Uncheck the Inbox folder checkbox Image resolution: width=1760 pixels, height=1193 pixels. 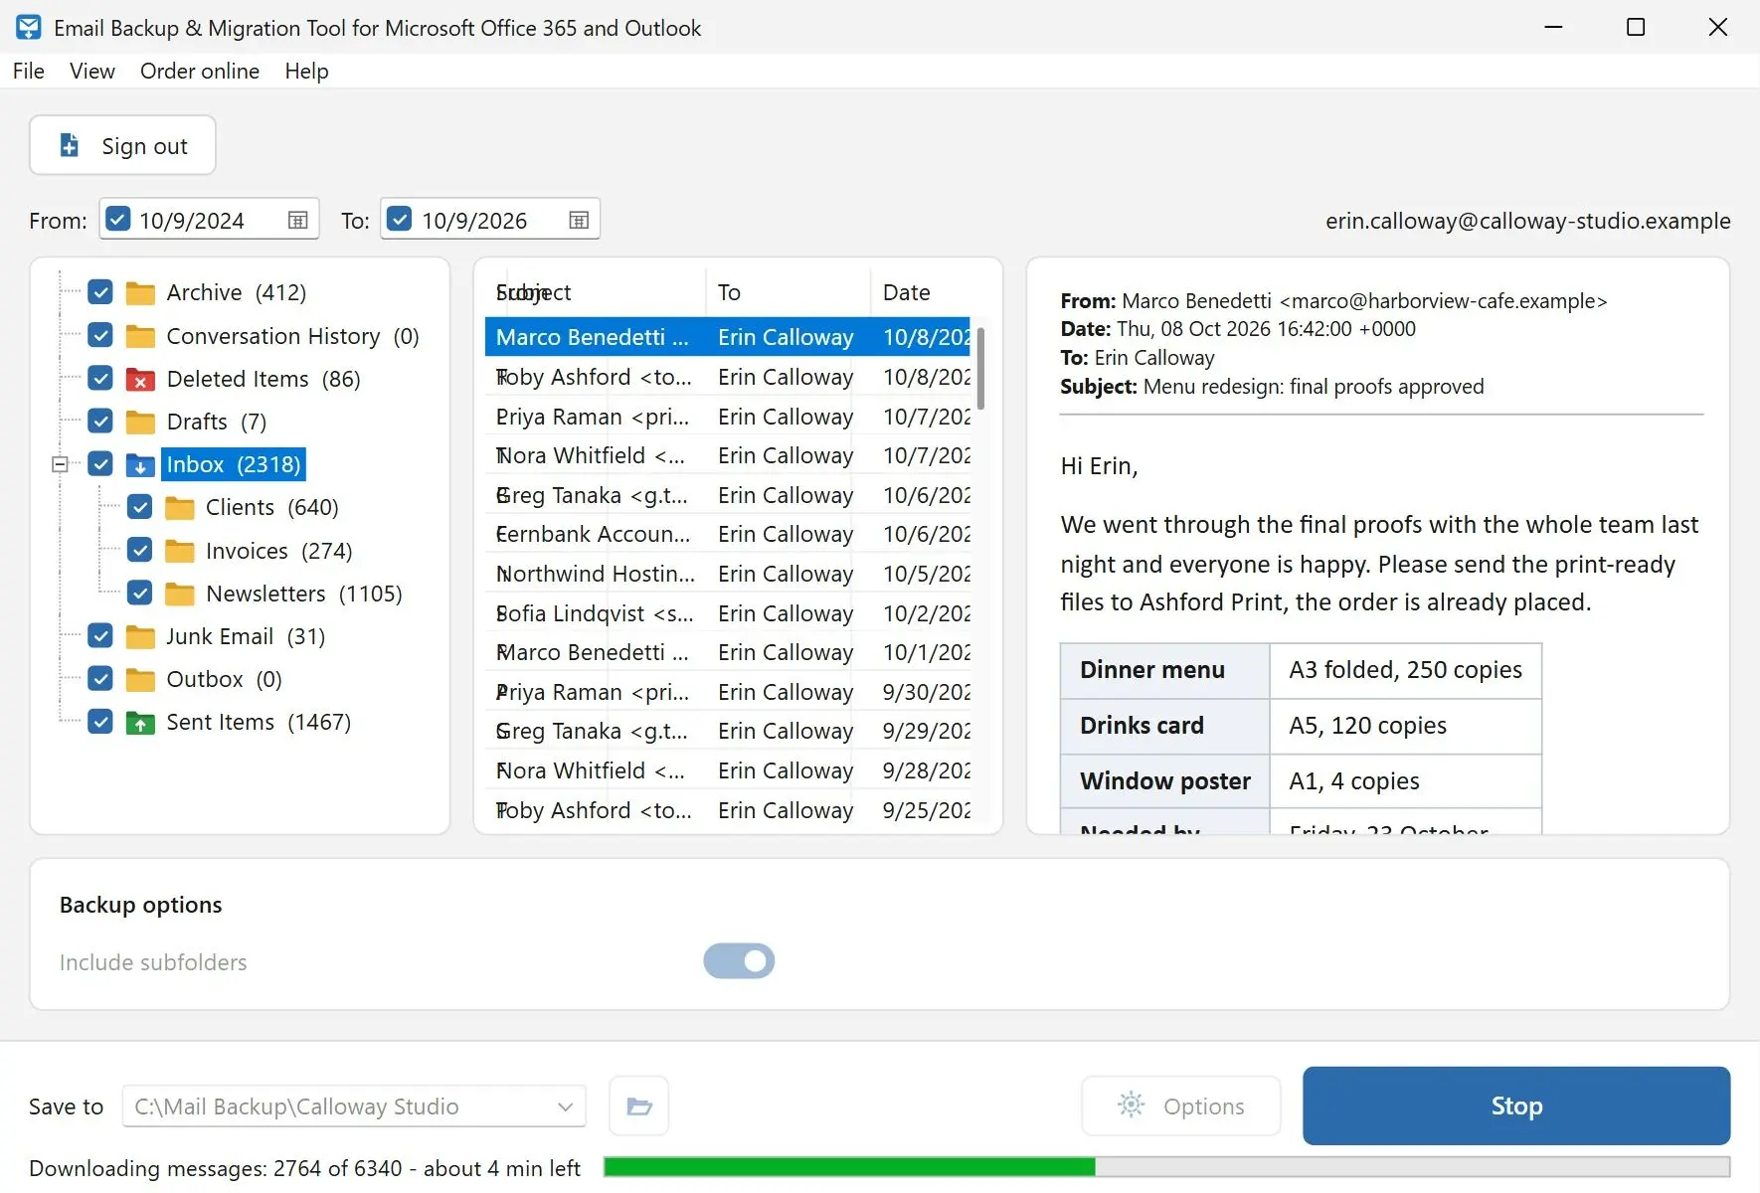100,463
